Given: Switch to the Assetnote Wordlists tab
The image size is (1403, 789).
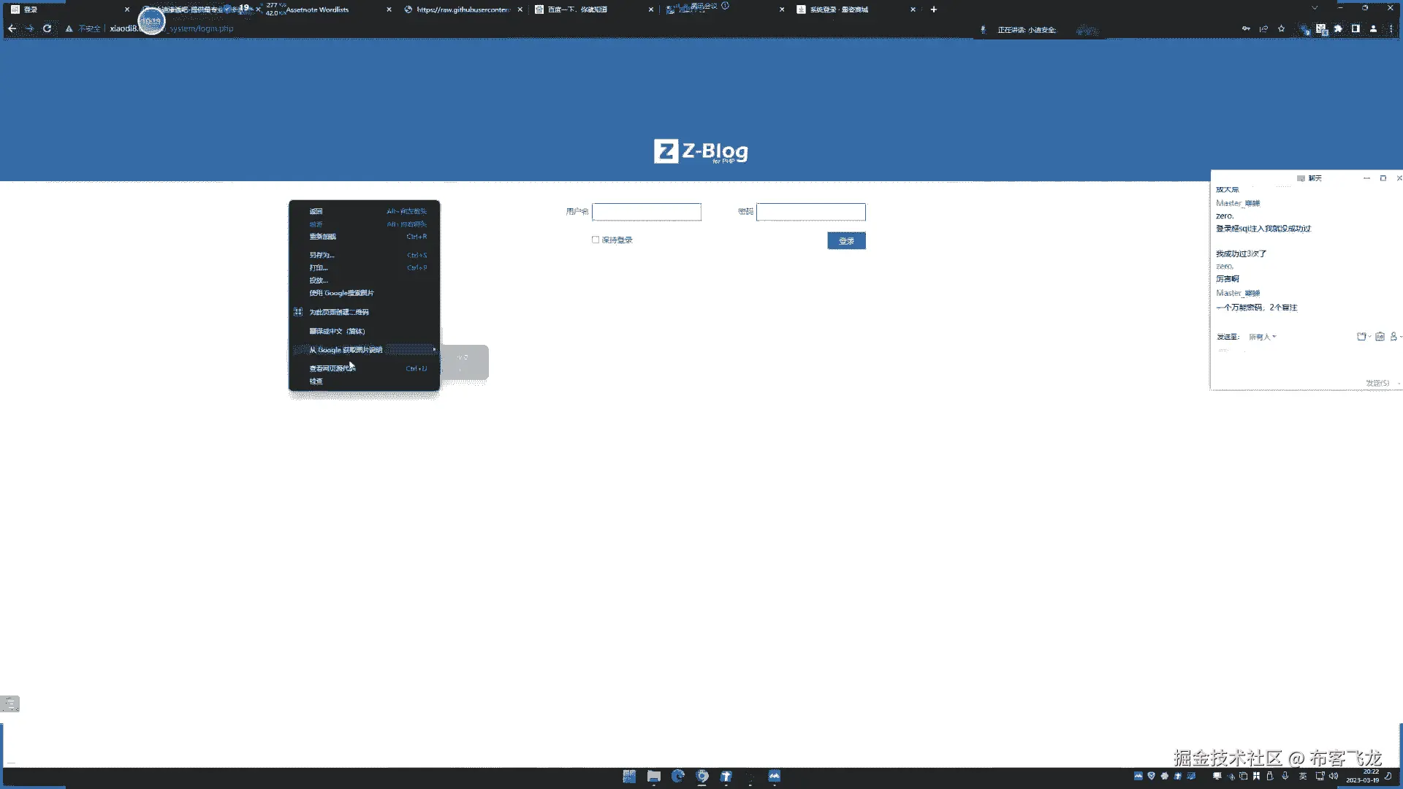Looking at the screenshot, I should click(318, 9).
